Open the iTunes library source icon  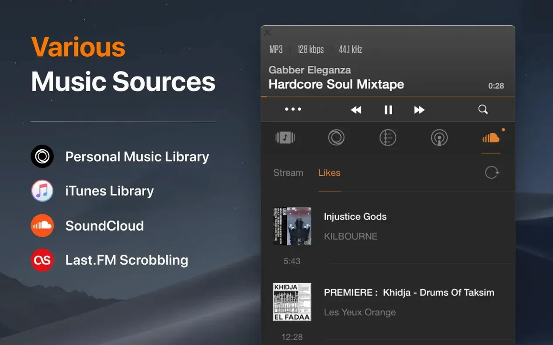tap(285, 138)
